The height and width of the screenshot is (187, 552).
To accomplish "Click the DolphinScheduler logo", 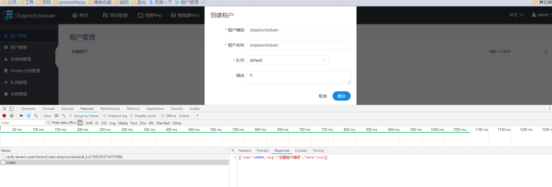I will [29, 15].
